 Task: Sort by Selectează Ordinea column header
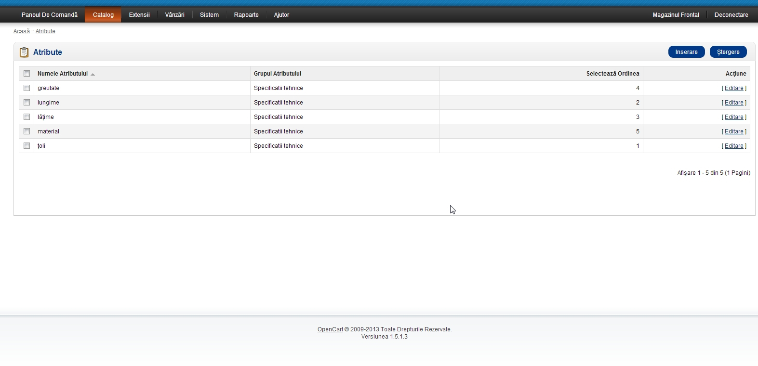click(612, 74)
